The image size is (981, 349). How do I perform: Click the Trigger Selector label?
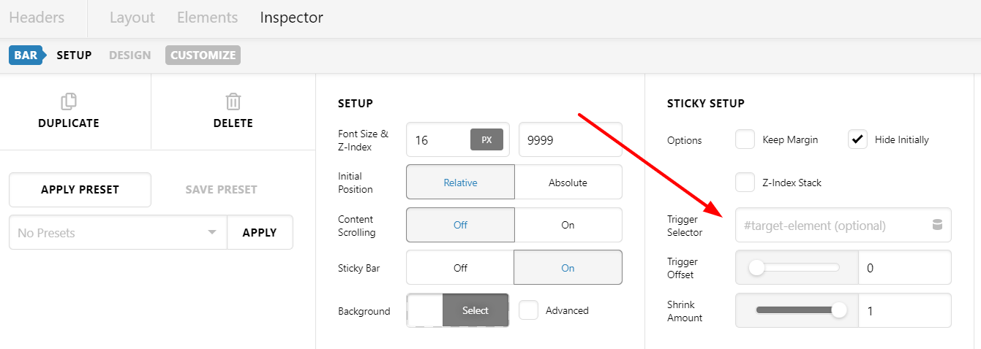(685, 226)
